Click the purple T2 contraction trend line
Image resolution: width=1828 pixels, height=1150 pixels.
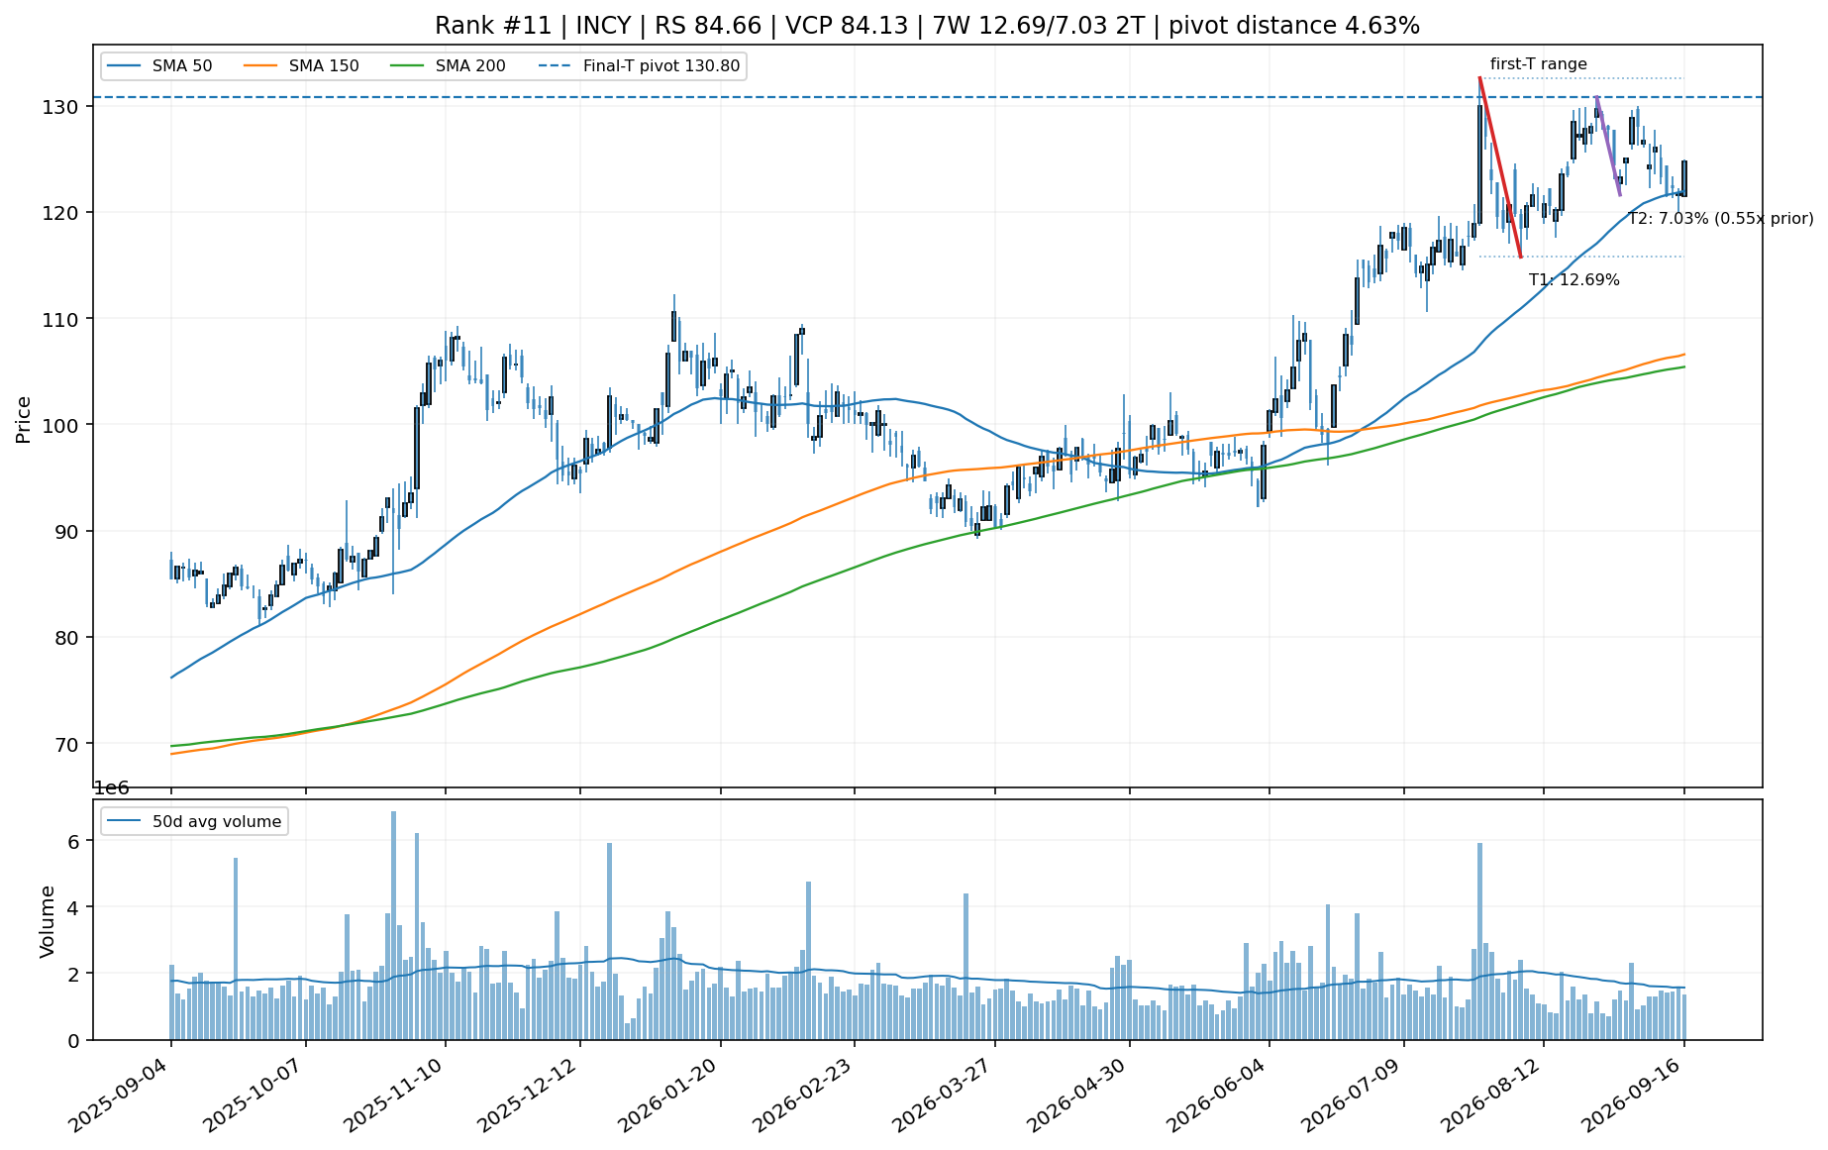(x=1608, y=146)
